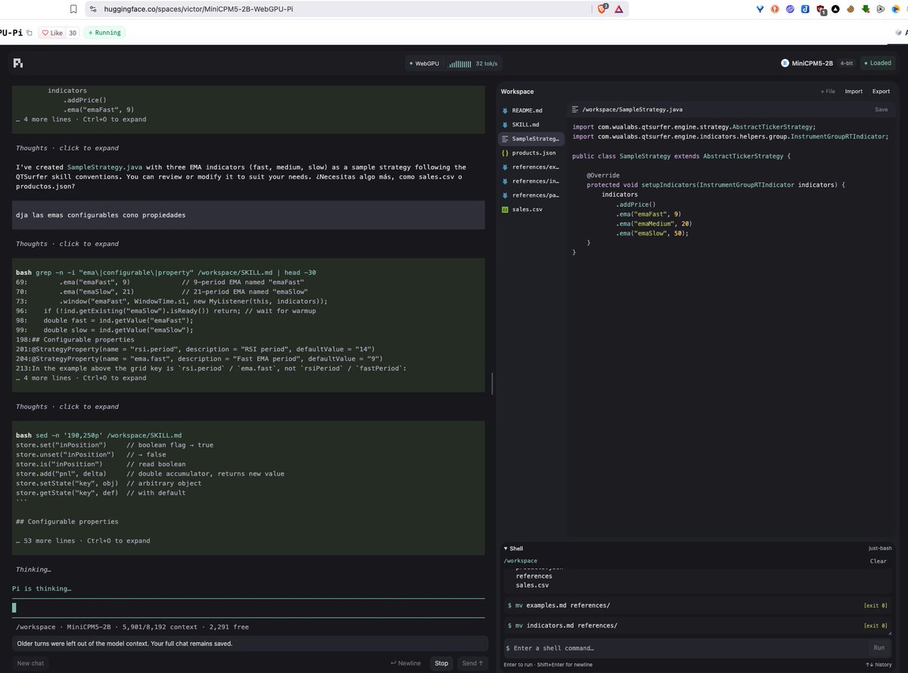Click the green download arrow extension icon
The width and height of the screenshot is (908, 673).
[x=866, y=9]
